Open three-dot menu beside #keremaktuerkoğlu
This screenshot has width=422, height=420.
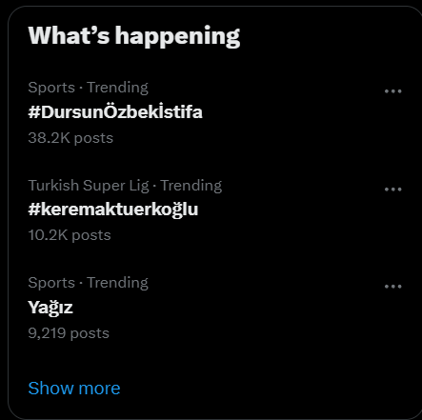tap(392, 190)
